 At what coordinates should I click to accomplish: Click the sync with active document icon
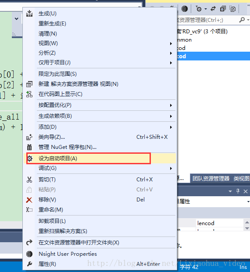pos(213,8)
